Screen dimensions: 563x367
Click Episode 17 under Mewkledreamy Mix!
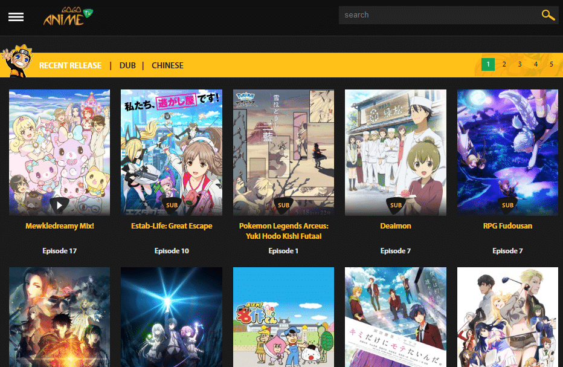coord(60,251)
